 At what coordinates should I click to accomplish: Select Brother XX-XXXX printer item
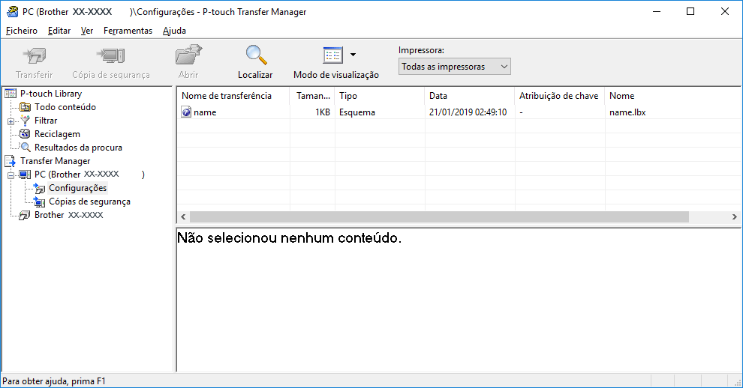pos(69,215)
